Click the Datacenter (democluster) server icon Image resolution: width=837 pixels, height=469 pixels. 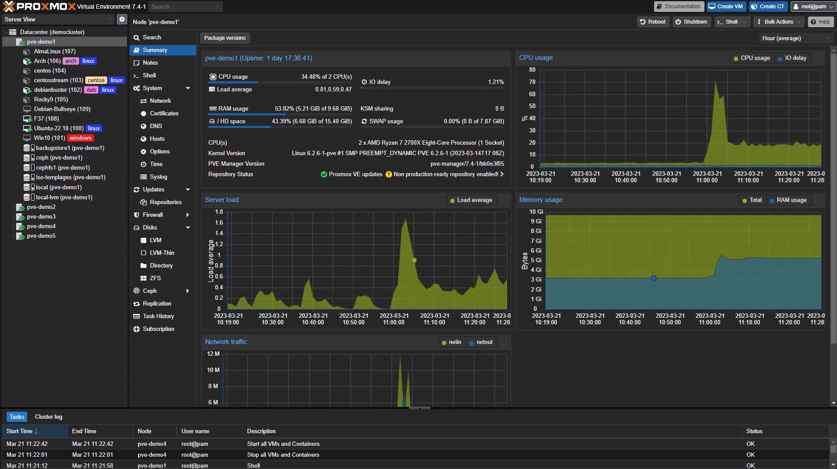point(13,32)
